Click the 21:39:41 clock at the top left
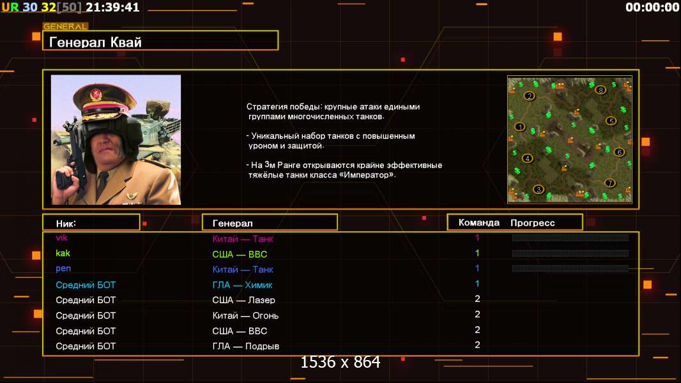Image resolution: width=681 pixels, height=383 pixels. tap(112, 7)
